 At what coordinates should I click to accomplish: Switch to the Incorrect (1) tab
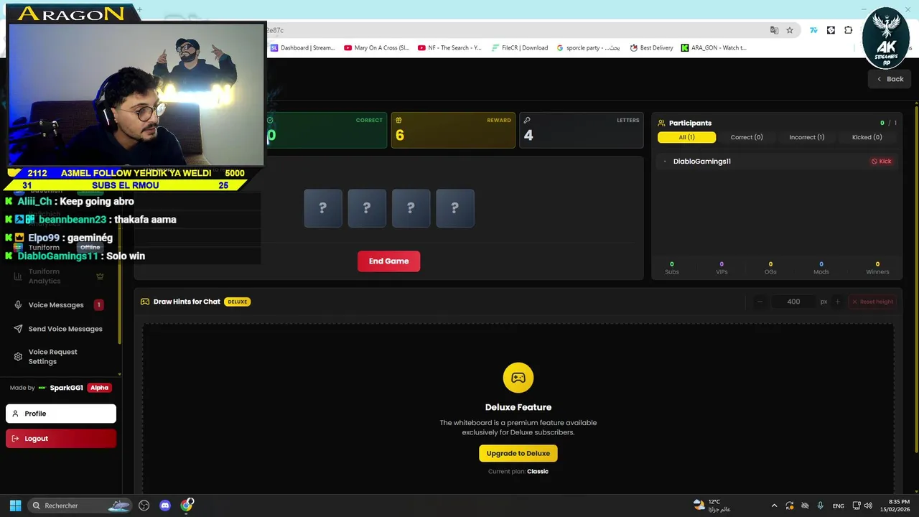(806, 137)
